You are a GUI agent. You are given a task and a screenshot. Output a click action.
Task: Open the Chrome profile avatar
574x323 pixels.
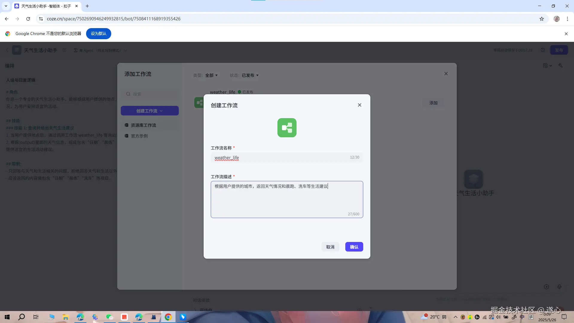coord(556,19)
